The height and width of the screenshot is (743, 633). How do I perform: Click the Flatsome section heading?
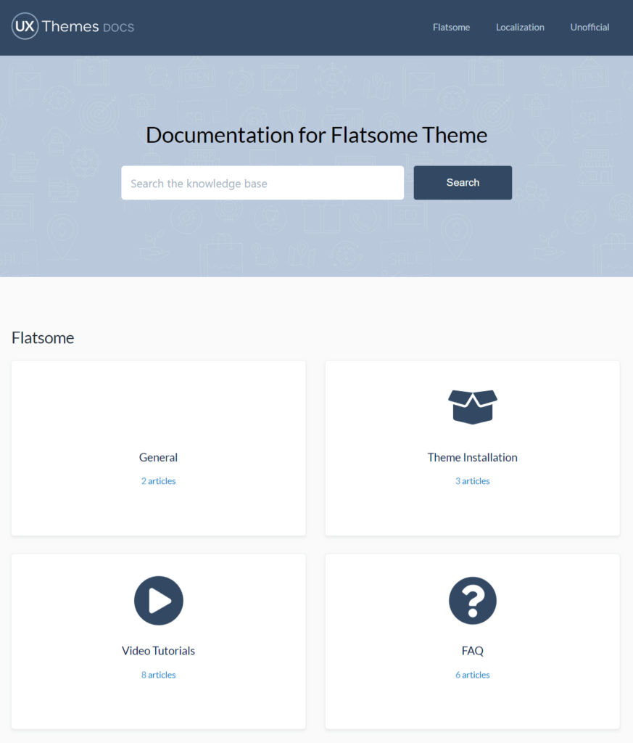(43, 337)
